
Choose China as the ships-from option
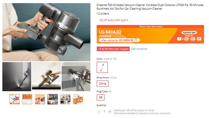(102, 84)
